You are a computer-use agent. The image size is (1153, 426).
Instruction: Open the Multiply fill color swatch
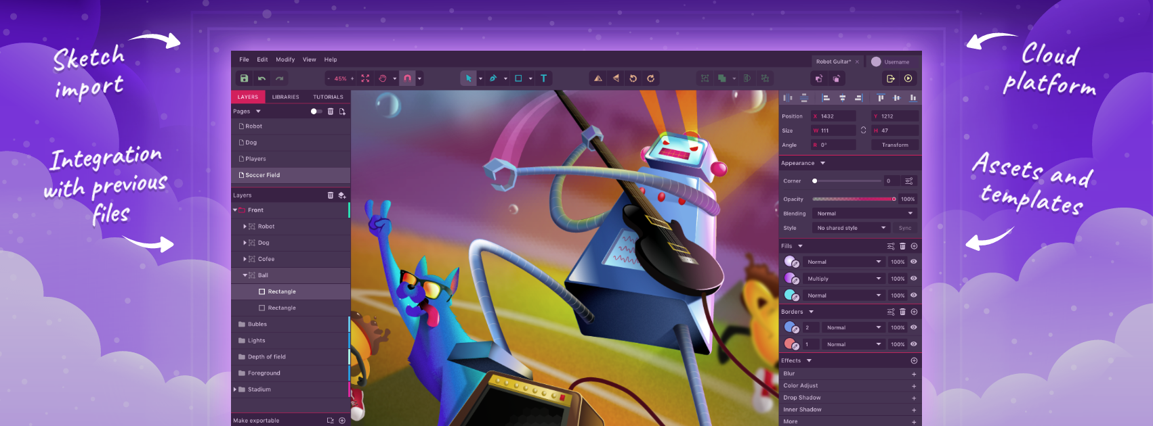[791, 279]
